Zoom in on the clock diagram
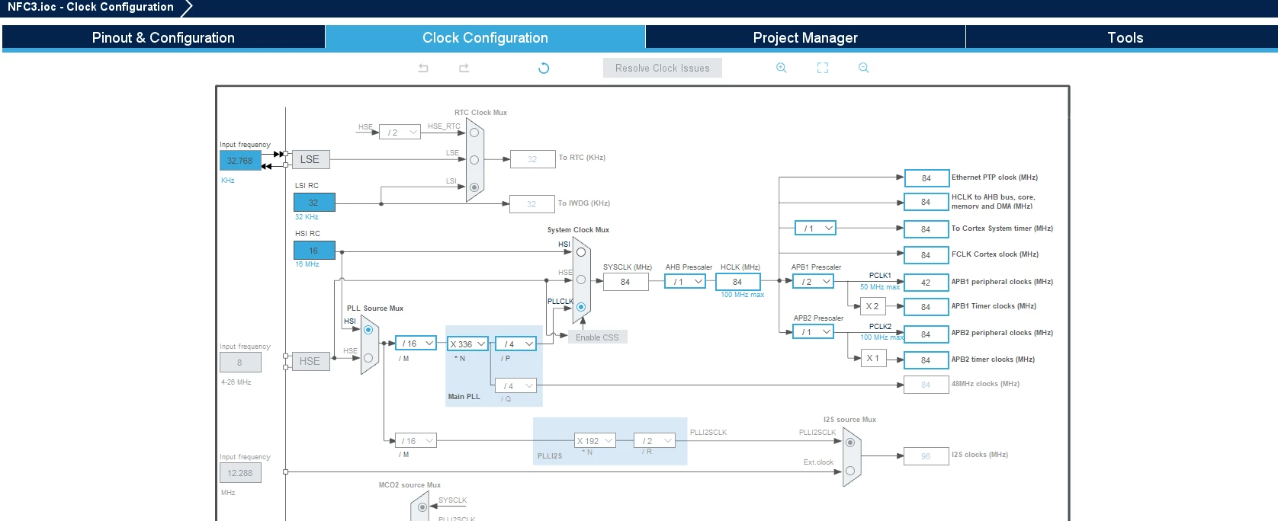 [782, 68]
